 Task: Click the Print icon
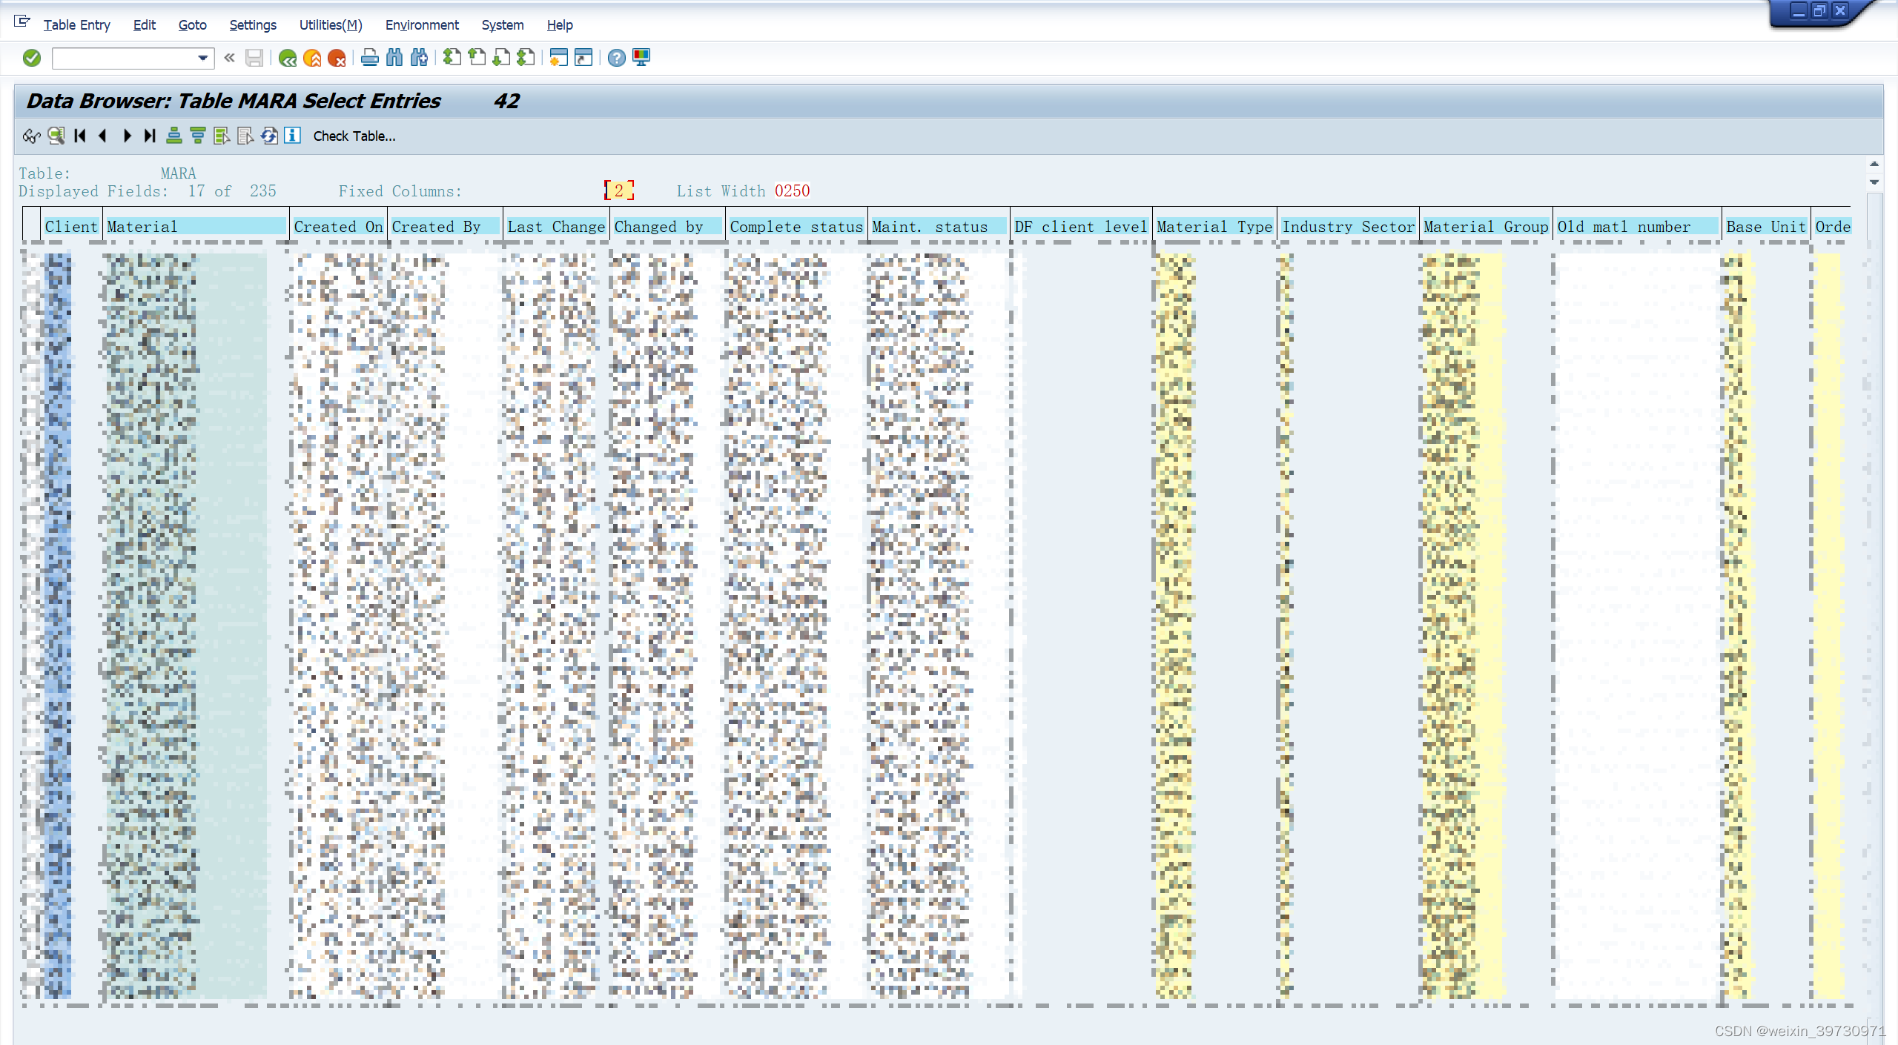point(369,58)
